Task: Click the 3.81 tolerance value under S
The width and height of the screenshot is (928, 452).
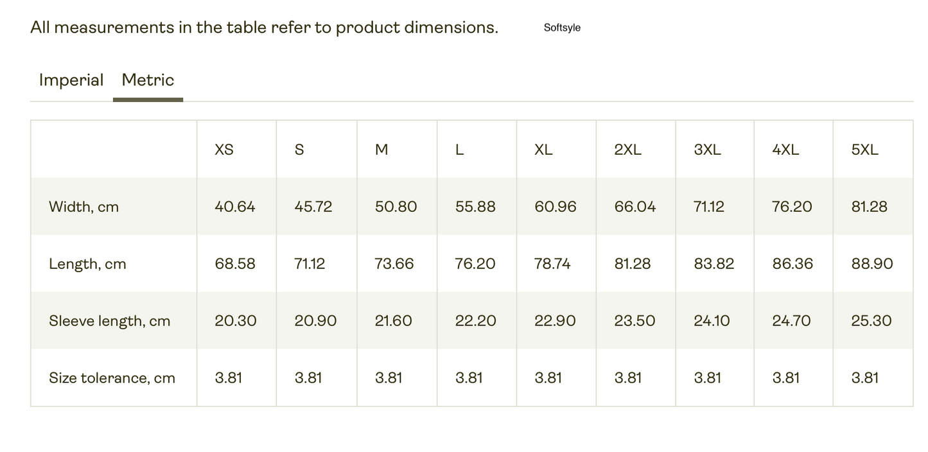Action: pyautogui.click(x=308, y=378)
